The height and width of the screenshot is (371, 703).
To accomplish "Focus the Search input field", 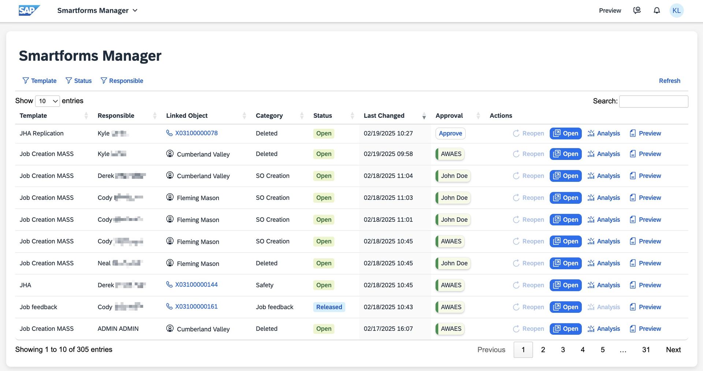I will point(653,101).
